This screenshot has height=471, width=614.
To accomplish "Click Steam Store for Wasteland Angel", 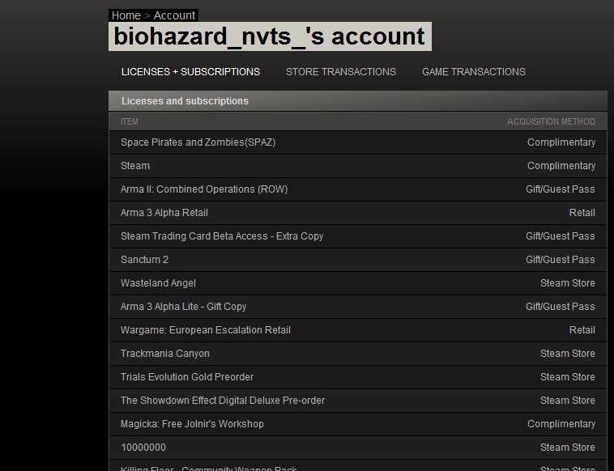I will tap(567, 283).
